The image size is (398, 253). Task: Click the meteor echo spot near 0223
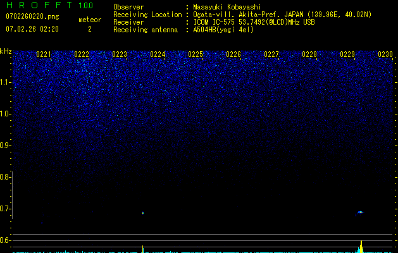click(x=143, y=213)
